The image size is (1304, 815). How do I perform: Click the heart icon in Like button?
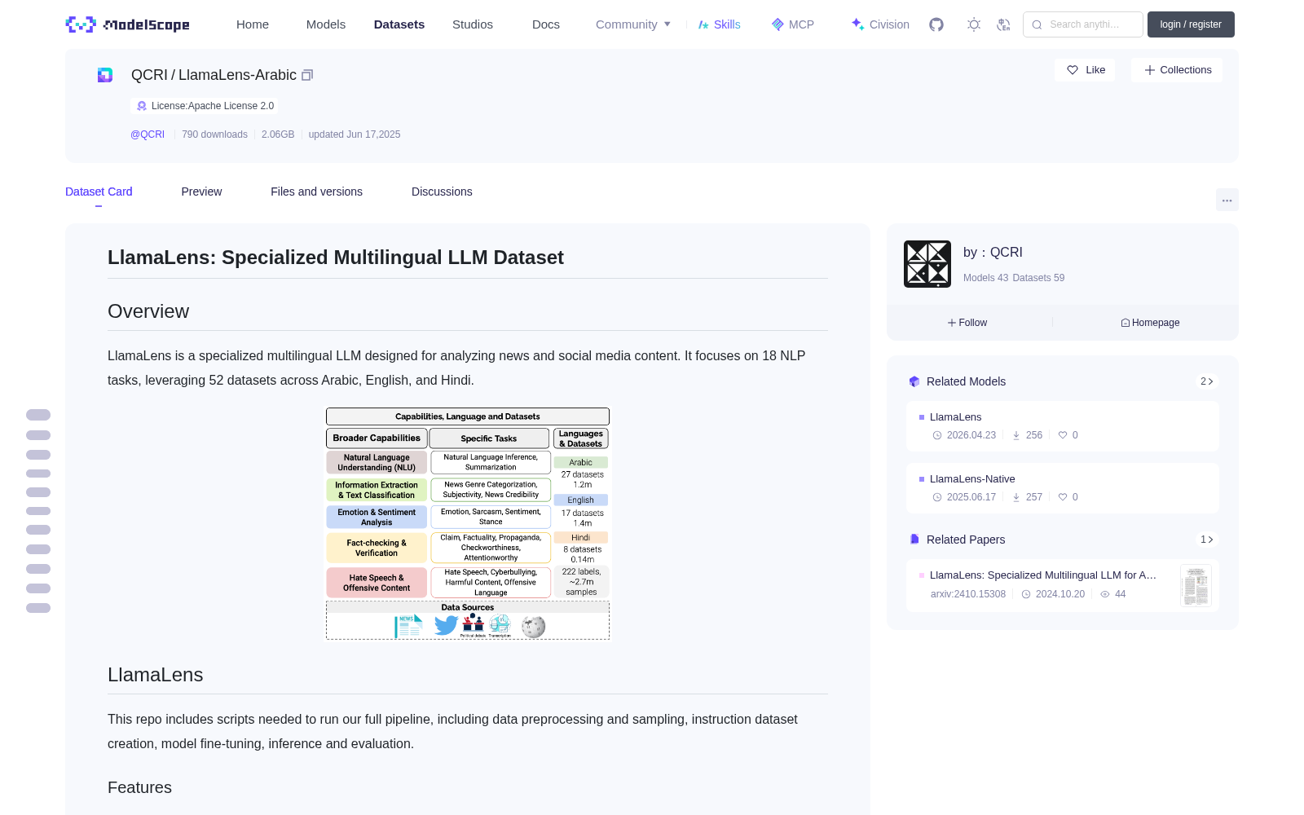pos(1073,70)
